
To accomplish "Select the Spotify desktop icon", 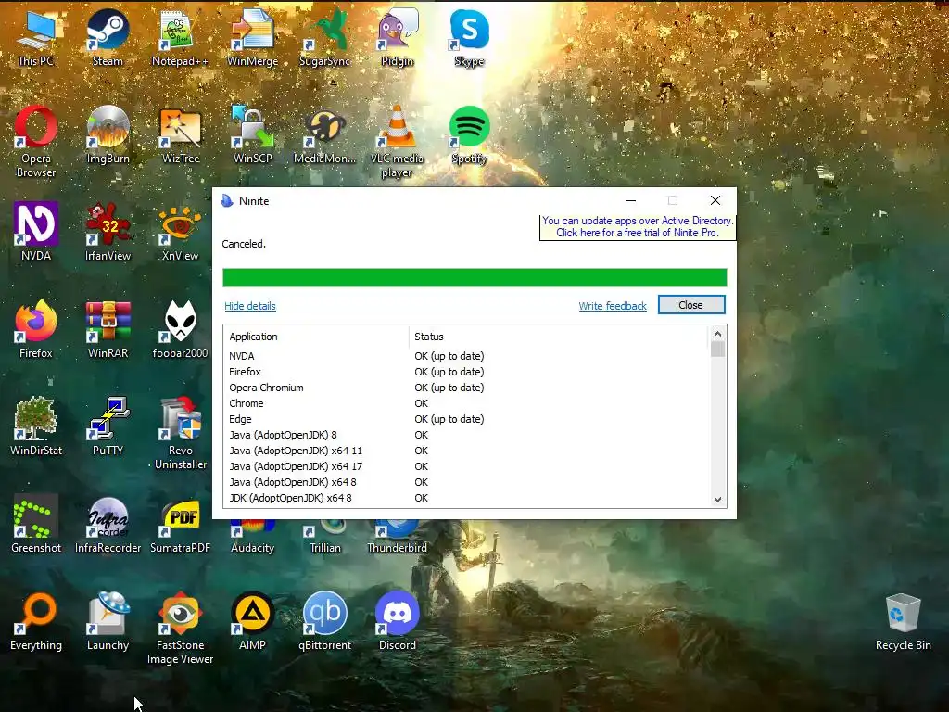I will pos(469,134).
